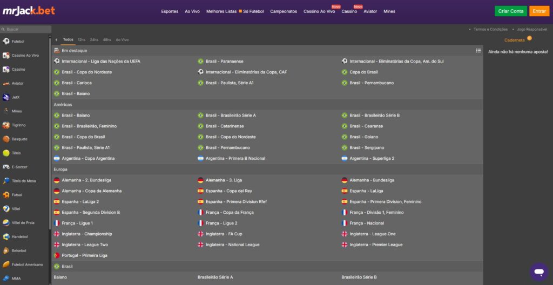Toggle list view icon in Em destaque header
Viewport: 553px width, 285px height.
pyautogui.click(x=478, y=51)
